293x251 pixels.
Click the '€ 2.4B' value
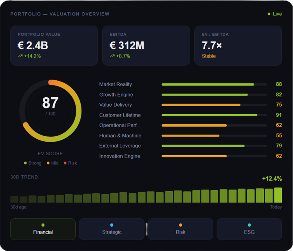click(x=33, y=46)
